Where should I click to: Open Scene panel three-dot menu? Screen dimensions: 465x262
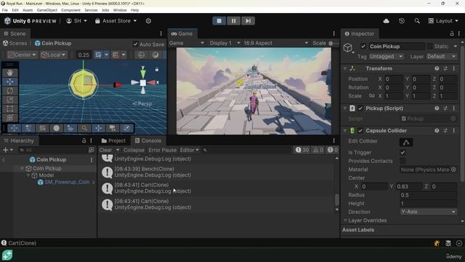tap(161, 33)
